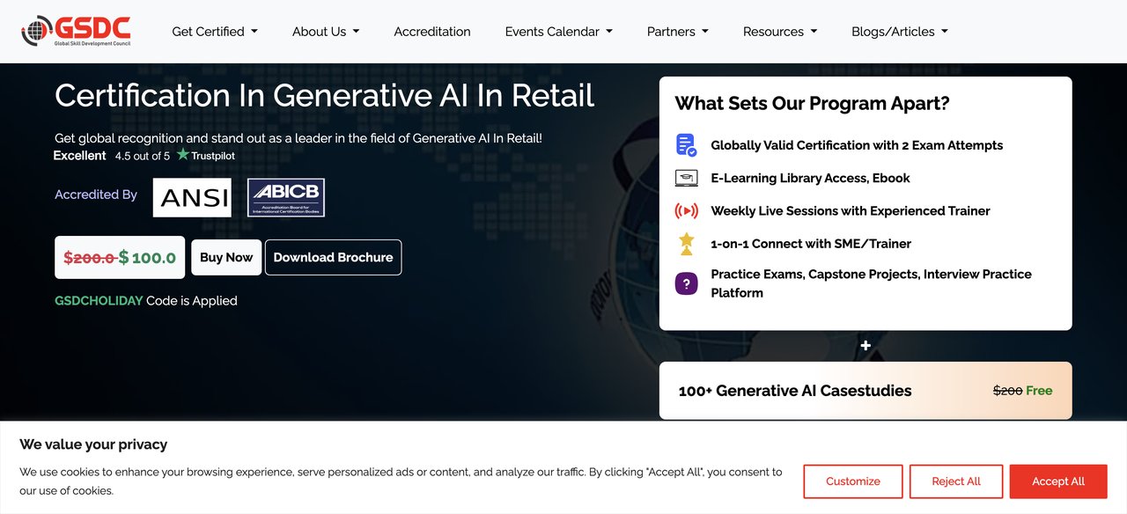Open the Get Certified dropdown menu
Image resolution: width=1127 pixels, height=514 pixels.
215,32
